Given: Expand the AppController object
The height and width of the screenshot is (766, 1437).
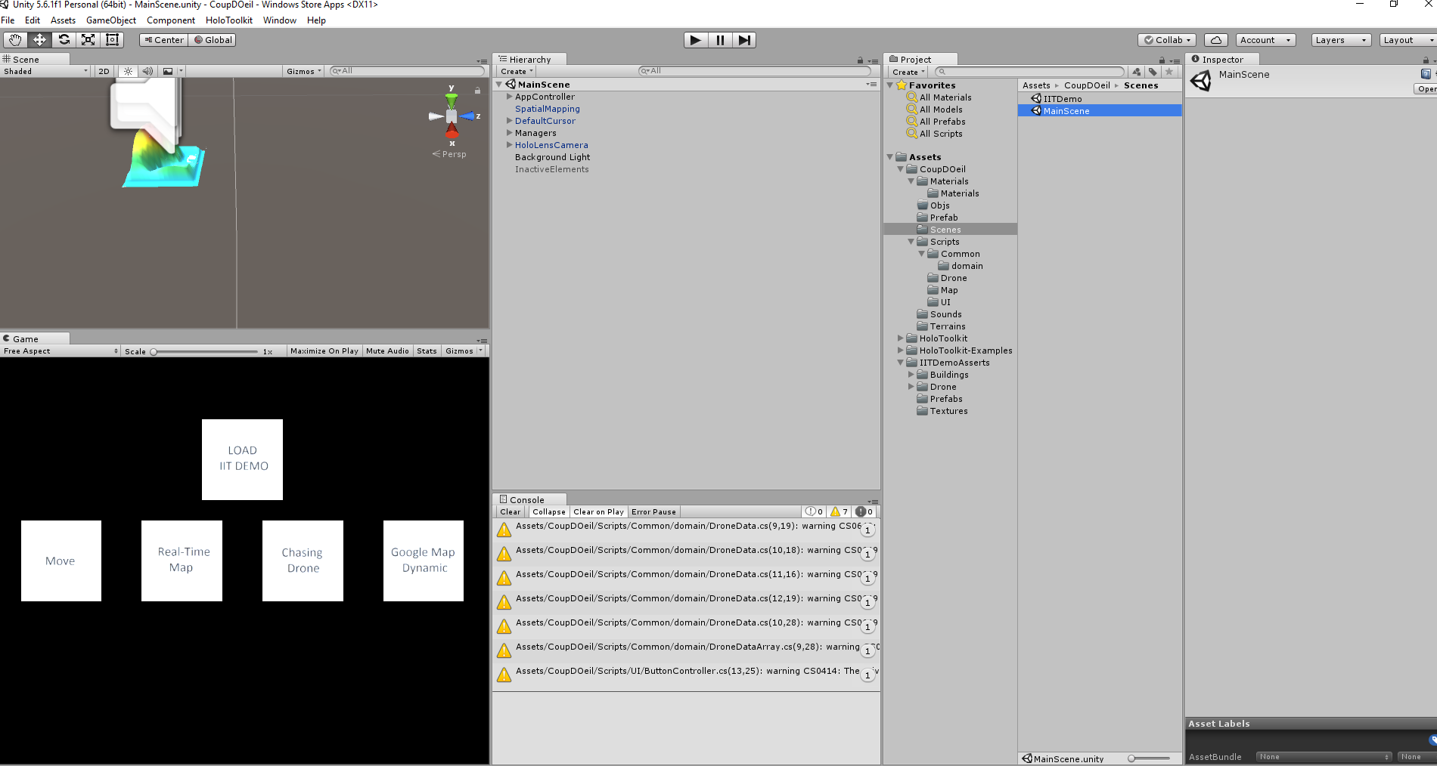Looking at the screenshot, I should pos(509,97).
